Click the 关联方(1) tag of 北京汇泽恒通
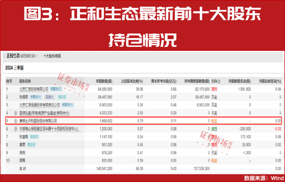This screenshot has height=182, width=285. pos(68,105)
